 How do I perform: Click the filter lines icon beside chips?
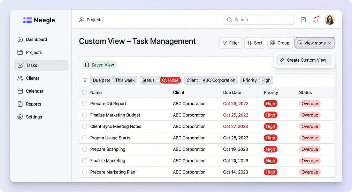(x=85, y=80)
